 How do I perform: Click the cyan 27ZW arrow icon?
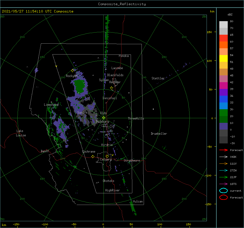pos(223,171)
